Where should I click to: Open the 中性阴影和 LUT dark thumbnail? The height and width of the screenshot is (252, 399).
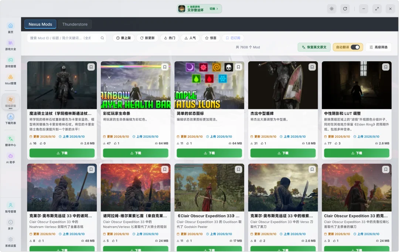click(357, 85)
